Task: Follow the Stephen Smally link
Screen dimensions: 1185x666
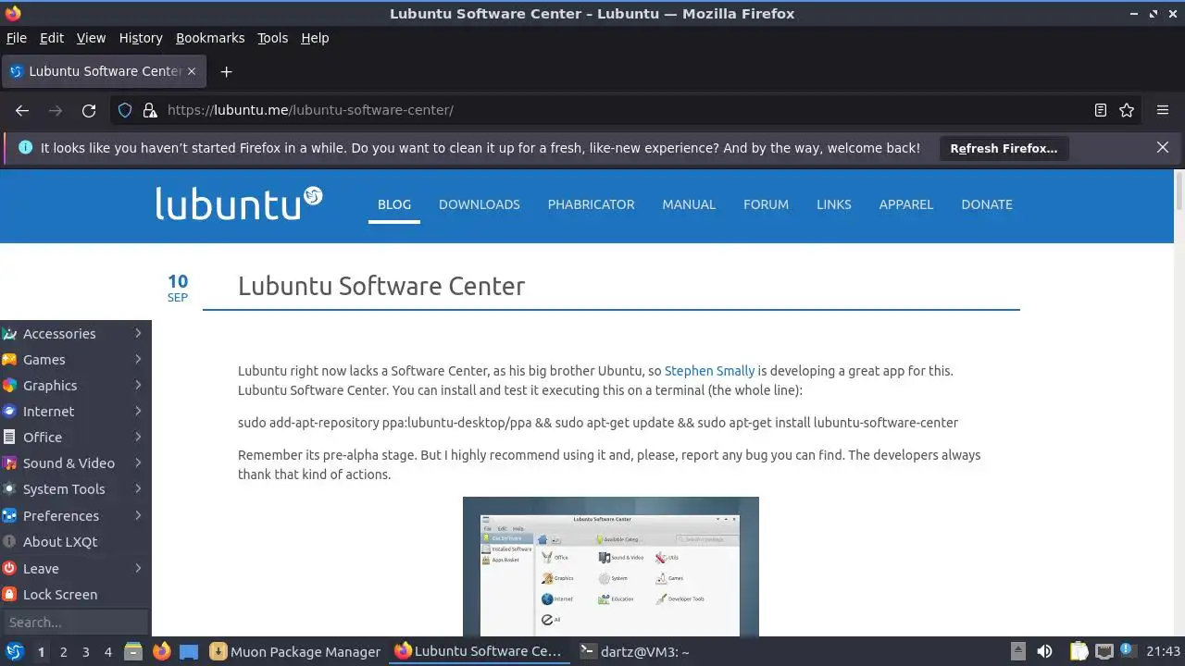Action: click(x=709, y=371)
